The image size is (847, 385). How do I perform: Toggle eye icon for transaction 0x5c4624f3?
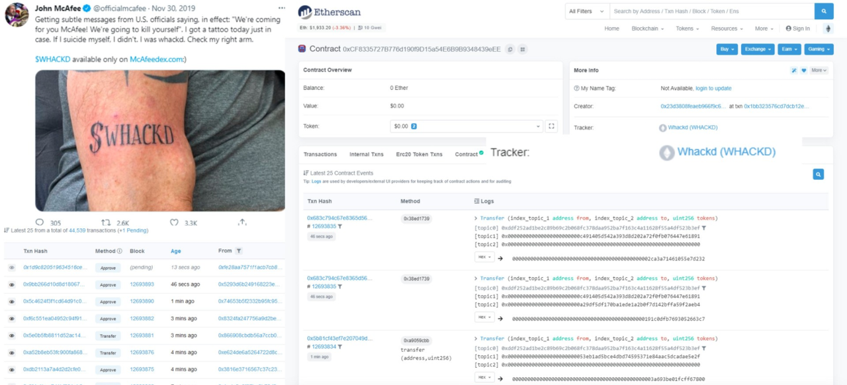[x=11, y=302]
